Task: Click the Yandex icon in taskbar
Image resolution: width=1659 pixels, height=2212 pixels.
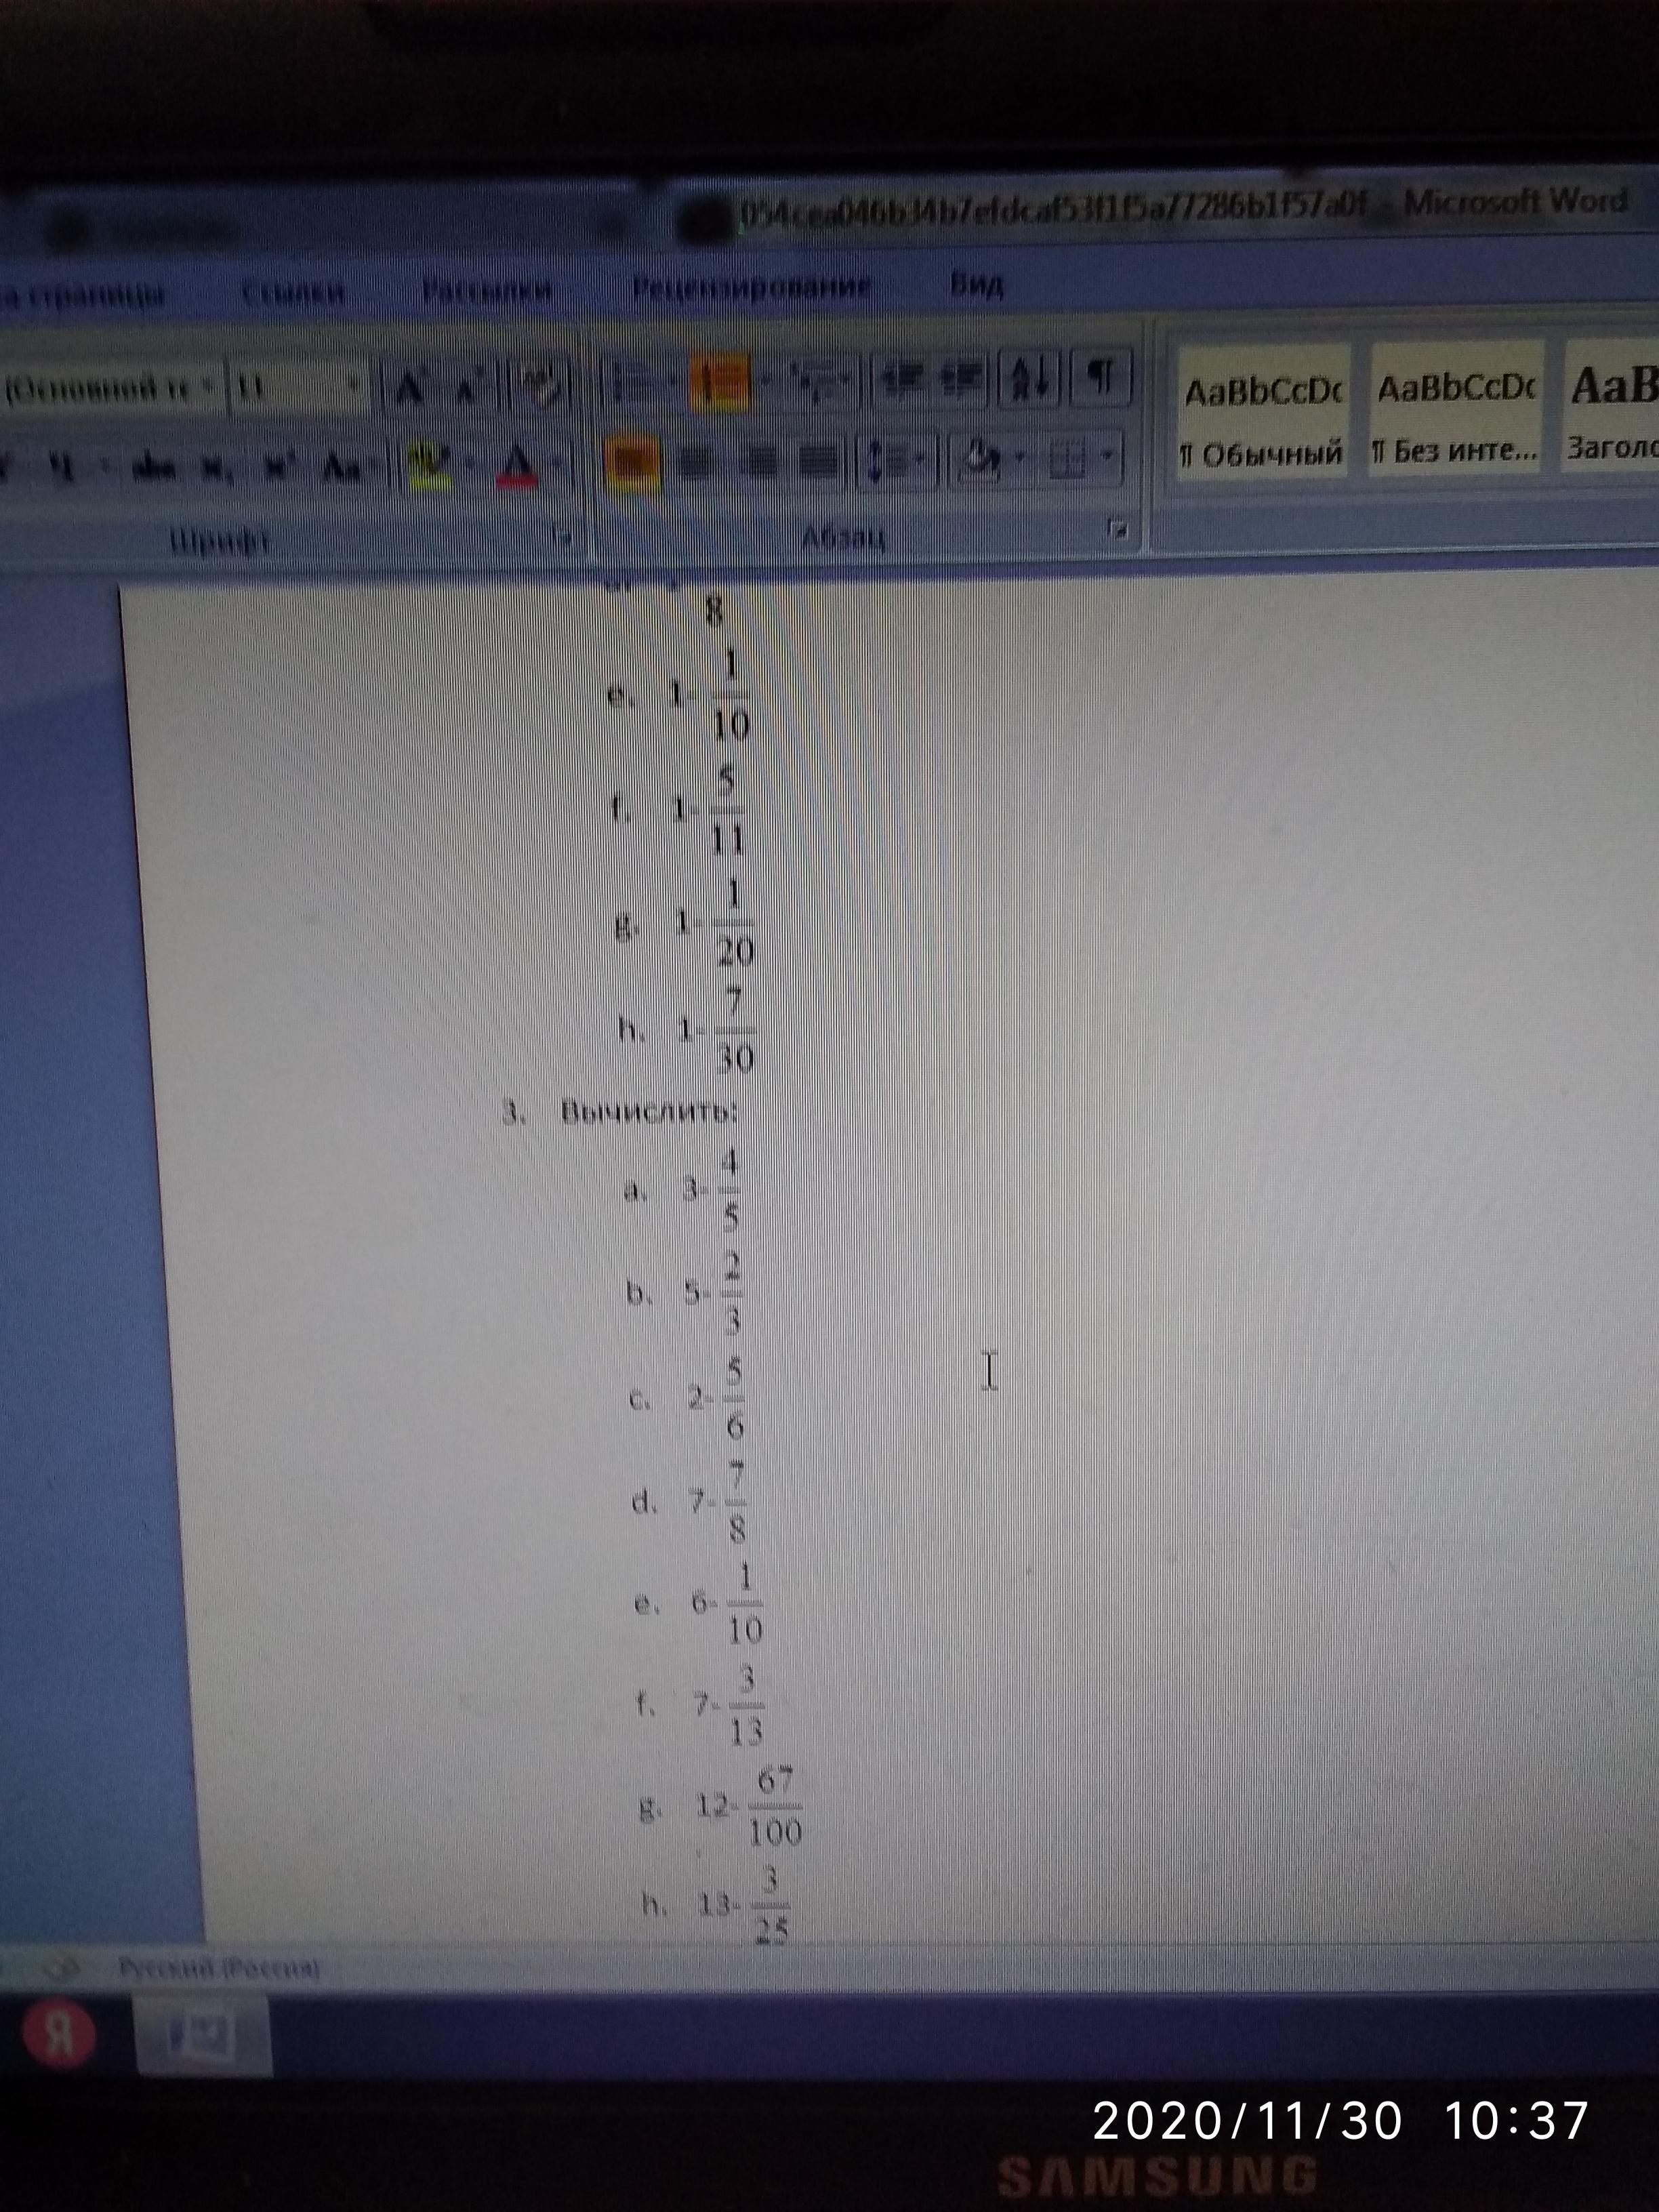Action: tap(60, 2035)
